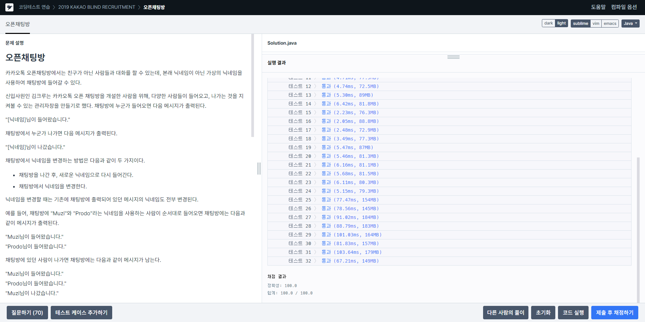Click the vertical panel splitter handle
Screen dimensions: 645x322
pos(259,169)
